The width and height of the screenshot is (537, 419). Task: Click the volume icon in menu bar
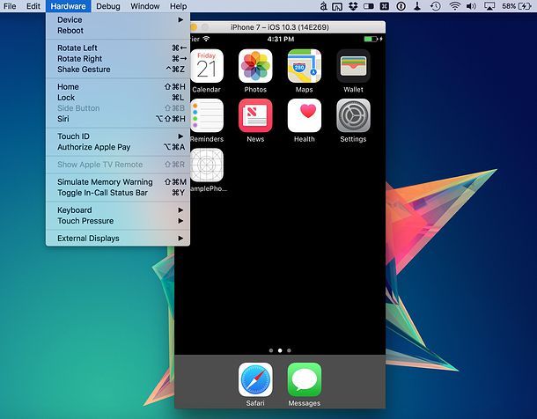(x=472, y=6)
